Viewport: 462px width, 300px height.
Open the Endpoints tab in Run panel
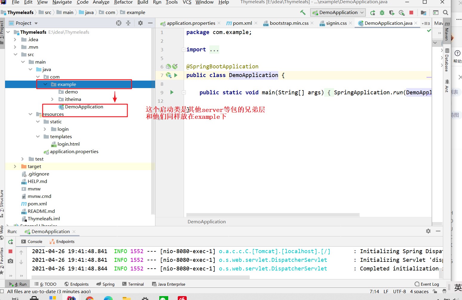pyautogui.click(x=62, y=241)
